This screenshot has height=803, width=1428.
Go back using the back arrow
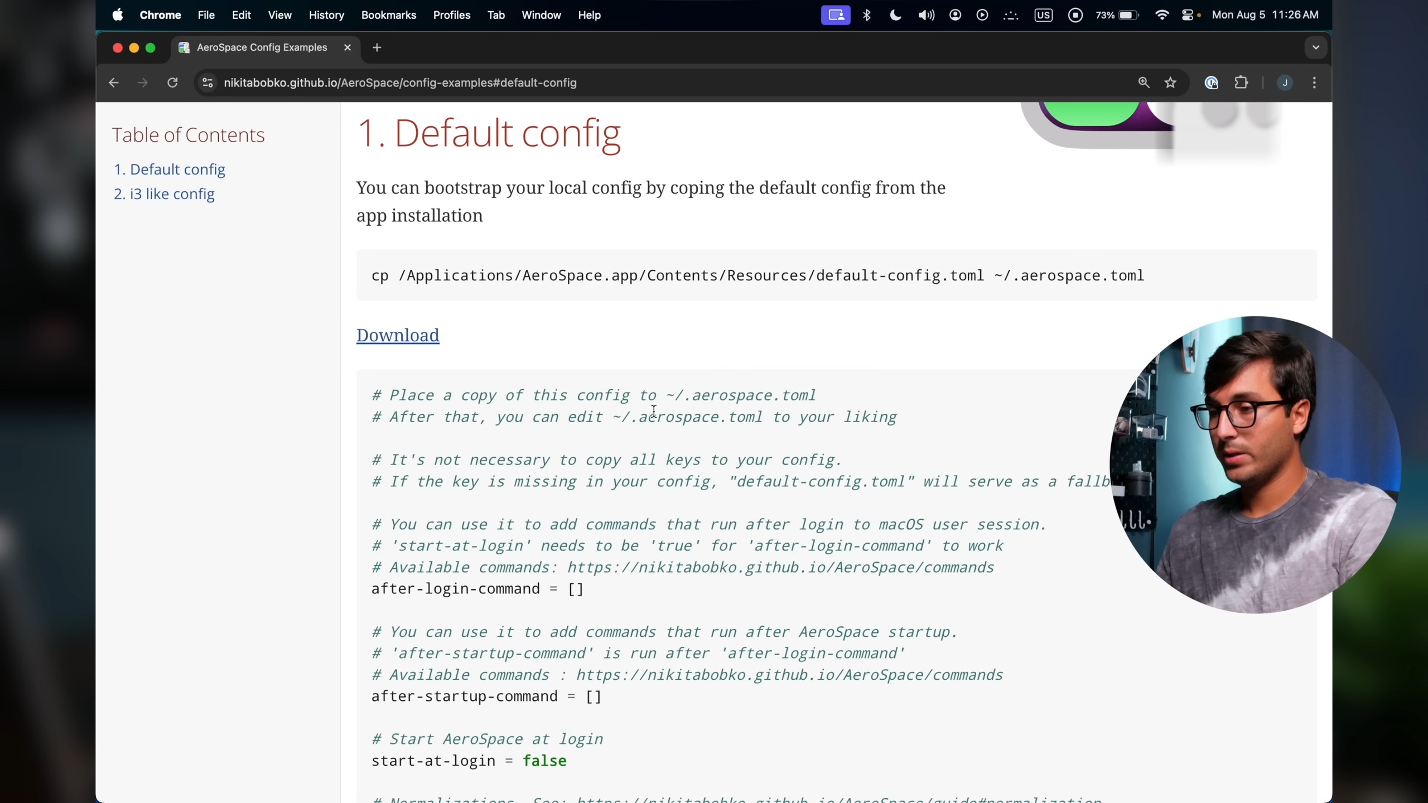coord(114,83)
